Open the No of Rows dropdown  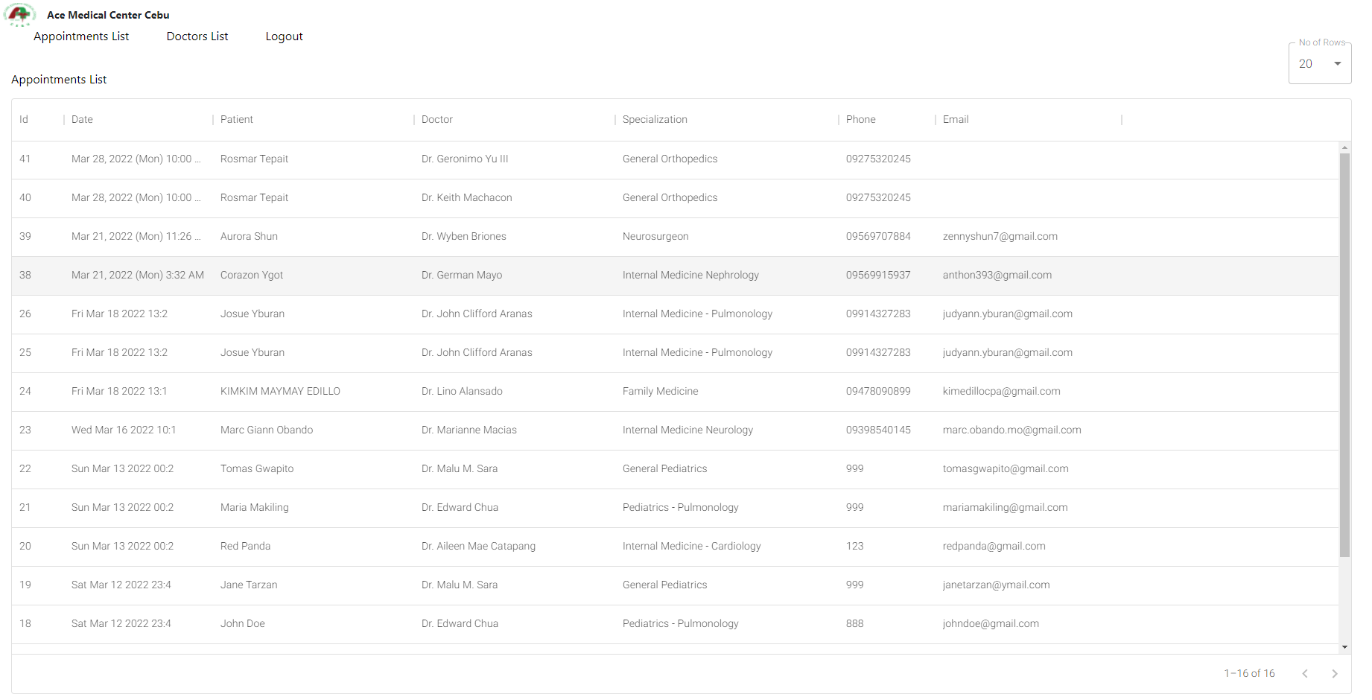1318,64
